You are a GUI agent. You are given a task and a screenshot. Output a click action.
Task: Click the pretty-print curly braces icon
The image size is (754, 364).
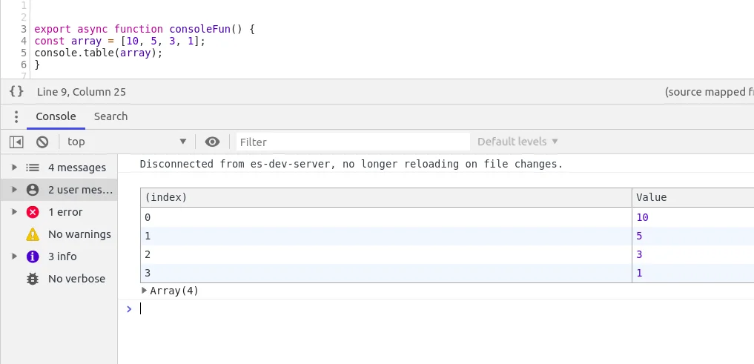click(16, 92)
